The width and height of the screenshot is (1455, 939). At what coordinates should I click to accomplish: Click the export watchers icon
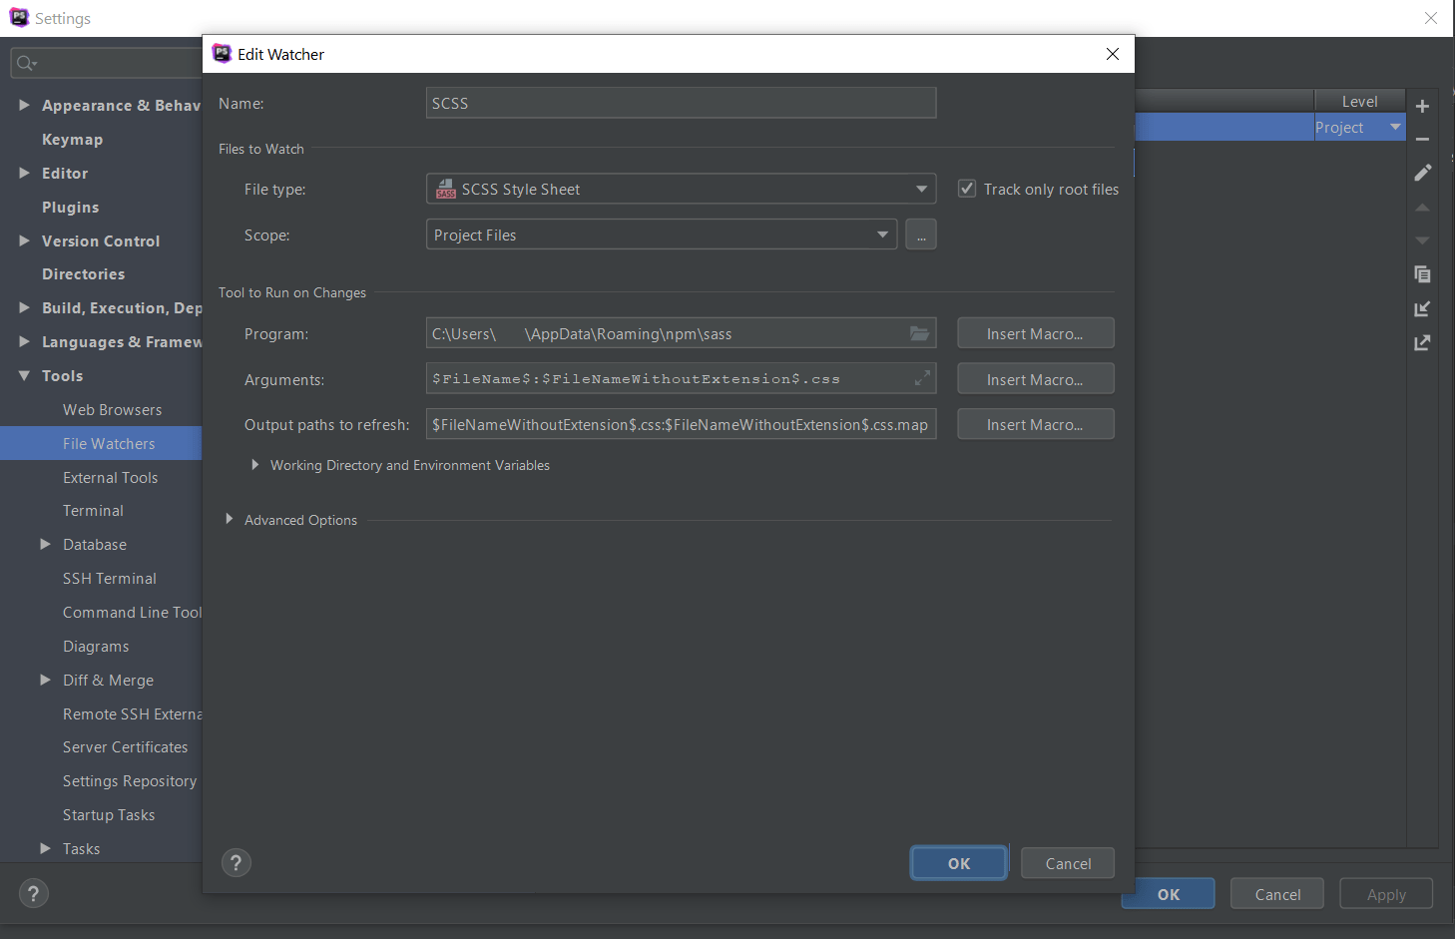click(1422, 342)
